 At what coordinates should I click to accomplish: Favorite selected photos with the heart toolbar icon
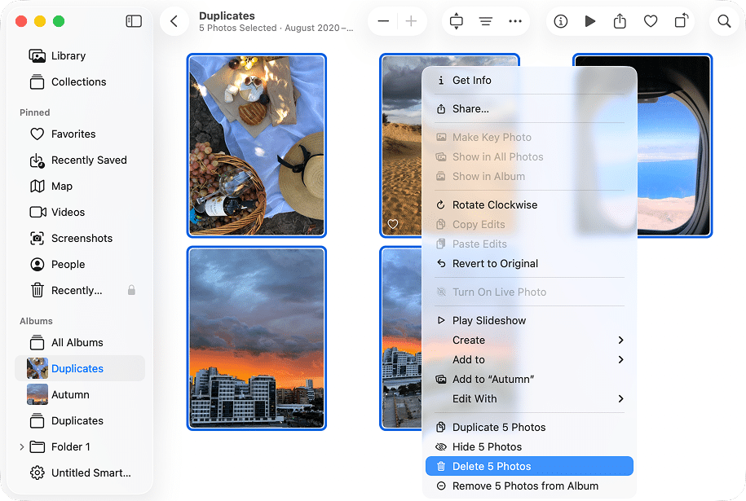pos(651,21)
